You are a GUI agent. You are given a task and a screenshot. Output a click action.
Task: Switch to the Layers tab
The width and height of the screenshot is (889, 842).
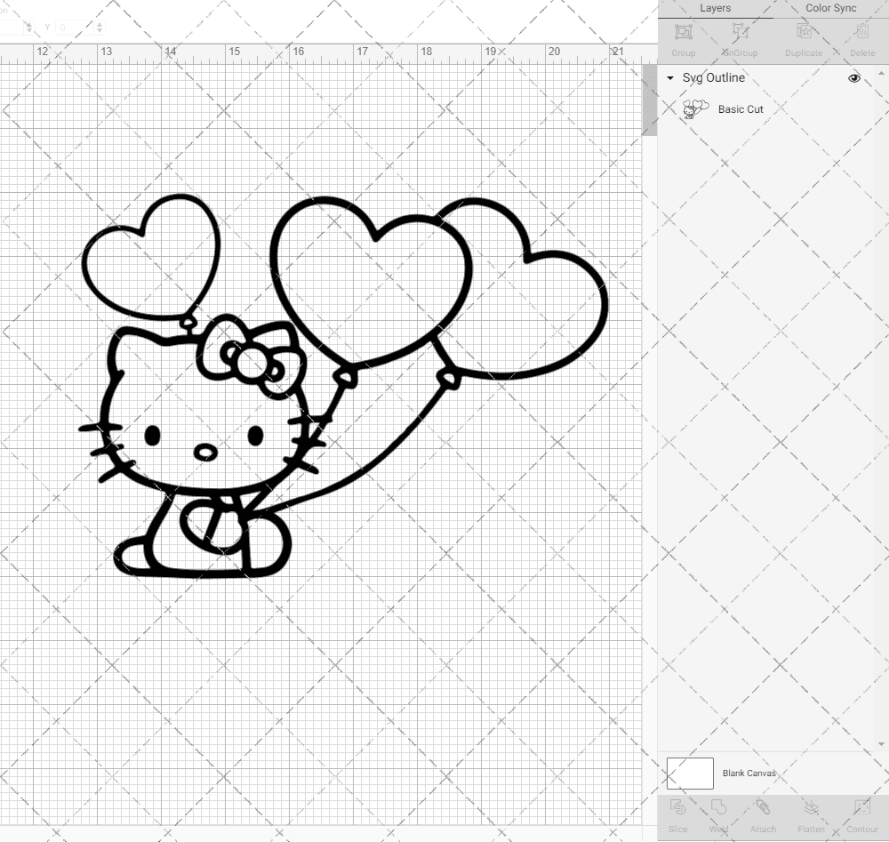[x=715, y=8]
